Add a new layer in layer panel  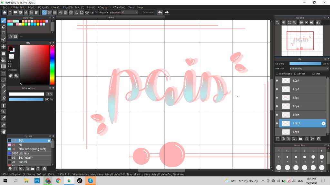(x=278, y=139)
